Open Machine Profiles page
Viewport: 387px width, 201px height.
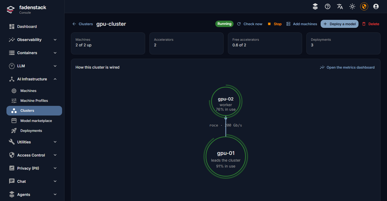coord(34,101)
